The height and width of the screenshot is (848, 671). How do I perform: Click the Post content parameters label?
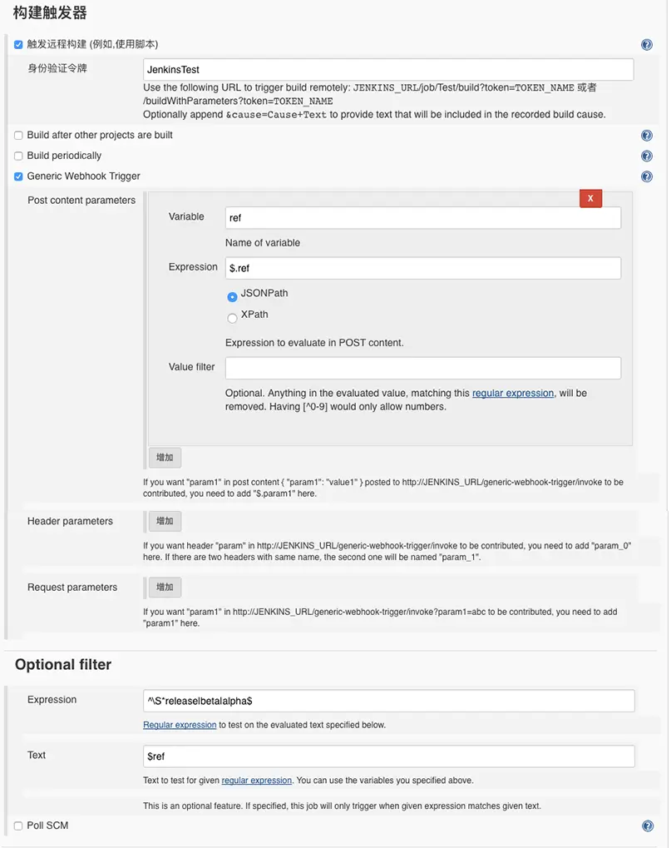pos(81,201)
